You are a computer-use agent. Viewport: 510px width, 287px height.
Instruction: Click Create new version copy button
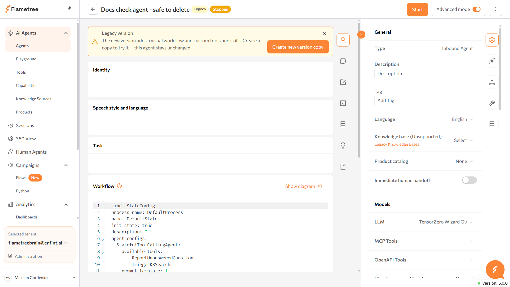point(298,47)
